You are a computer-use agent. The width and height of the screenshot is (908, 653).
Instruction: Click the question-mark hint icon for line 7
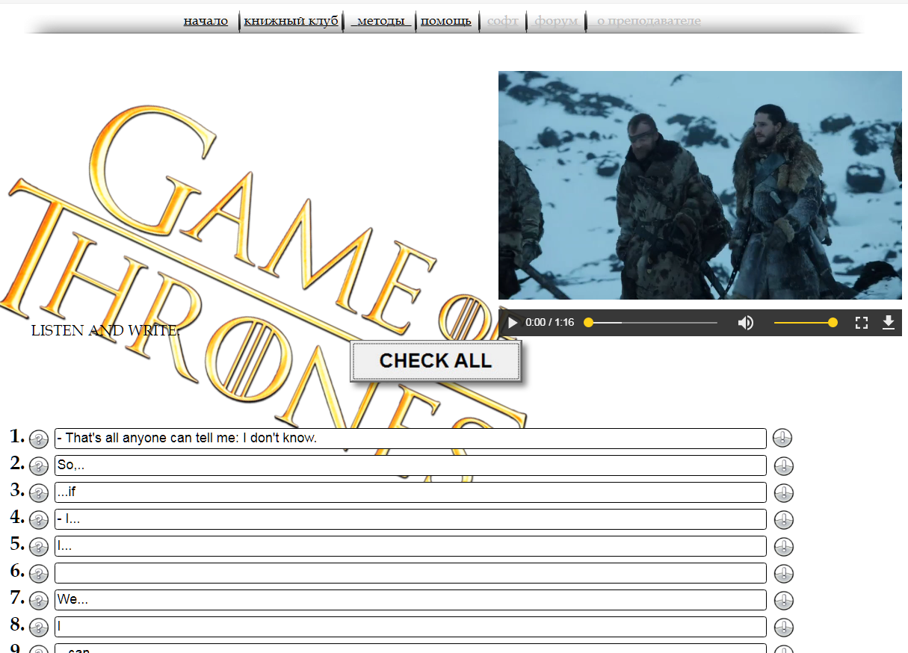click(39, 601)
